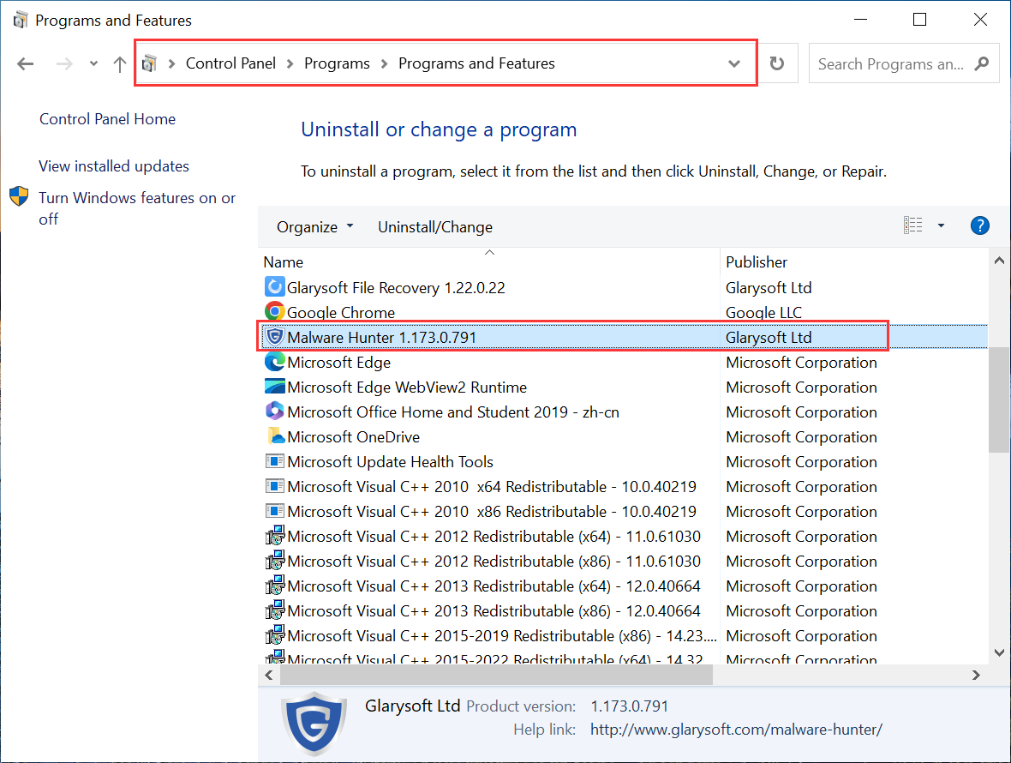The width and height of the screenshot is (1011, 763).
Task: Click the Google Chrome program icon
Action: click(x=274, y=312)
